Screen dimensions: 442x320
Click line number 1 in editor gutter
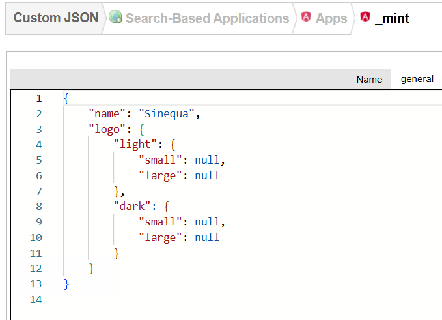coord(39,98)
